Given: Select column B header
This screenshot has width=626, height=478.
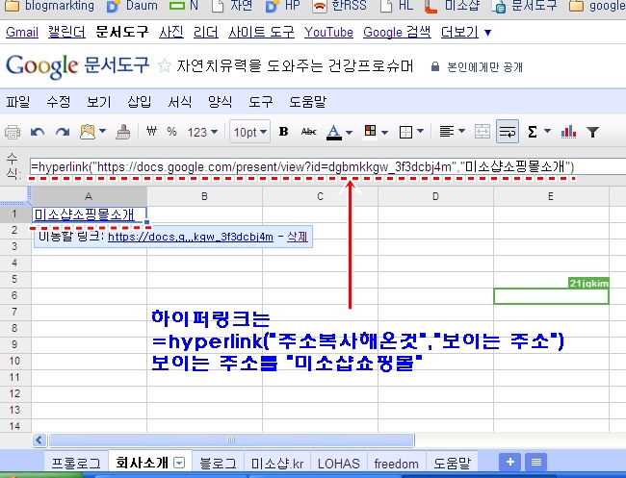Looking at the screenshot, I should pyautogui.click(x=204, y=196).
